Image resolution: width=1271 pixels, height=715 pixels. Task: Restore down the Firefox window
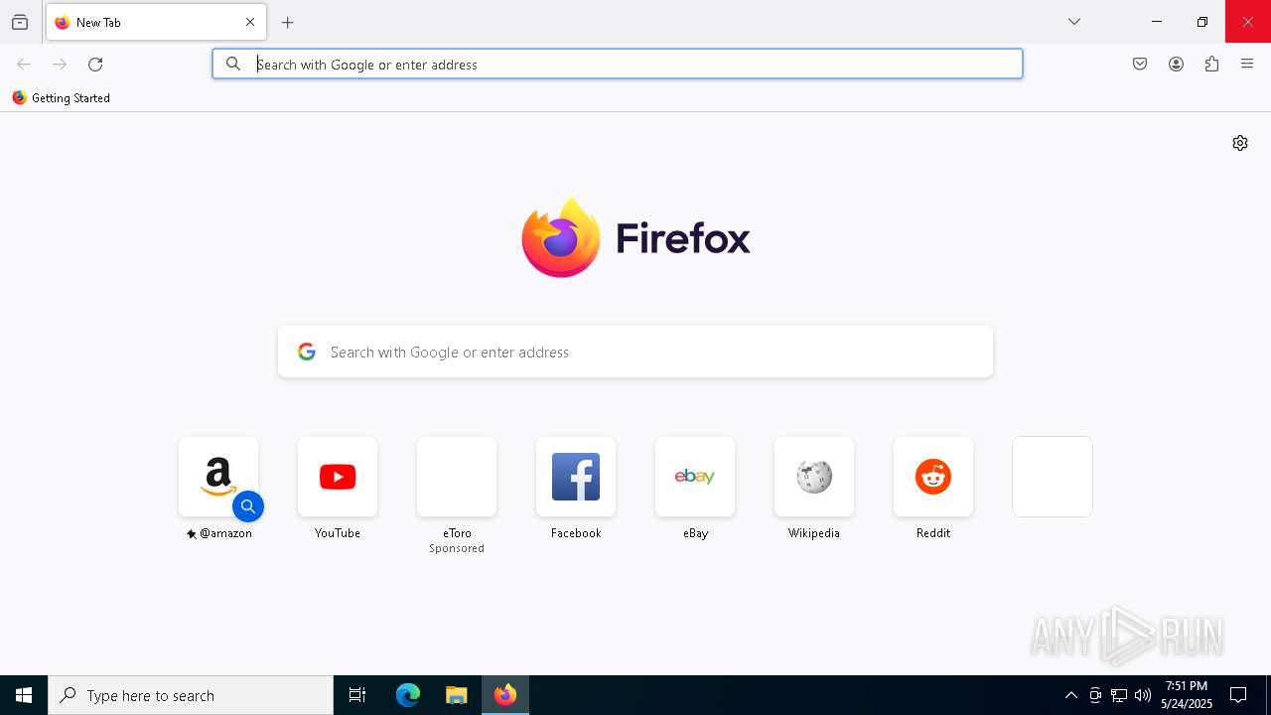1202,22
